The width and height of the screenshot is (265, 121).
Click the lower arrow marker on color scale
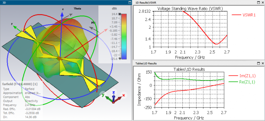click(120, 59)
